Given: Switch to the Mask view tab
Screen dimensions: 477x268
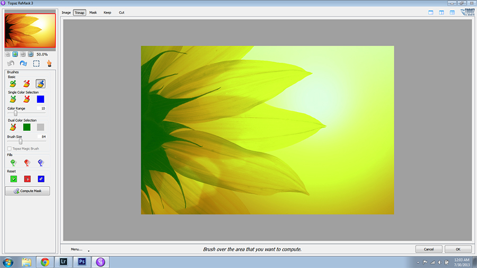Looking at the screenshot, I should click(93, 12).
